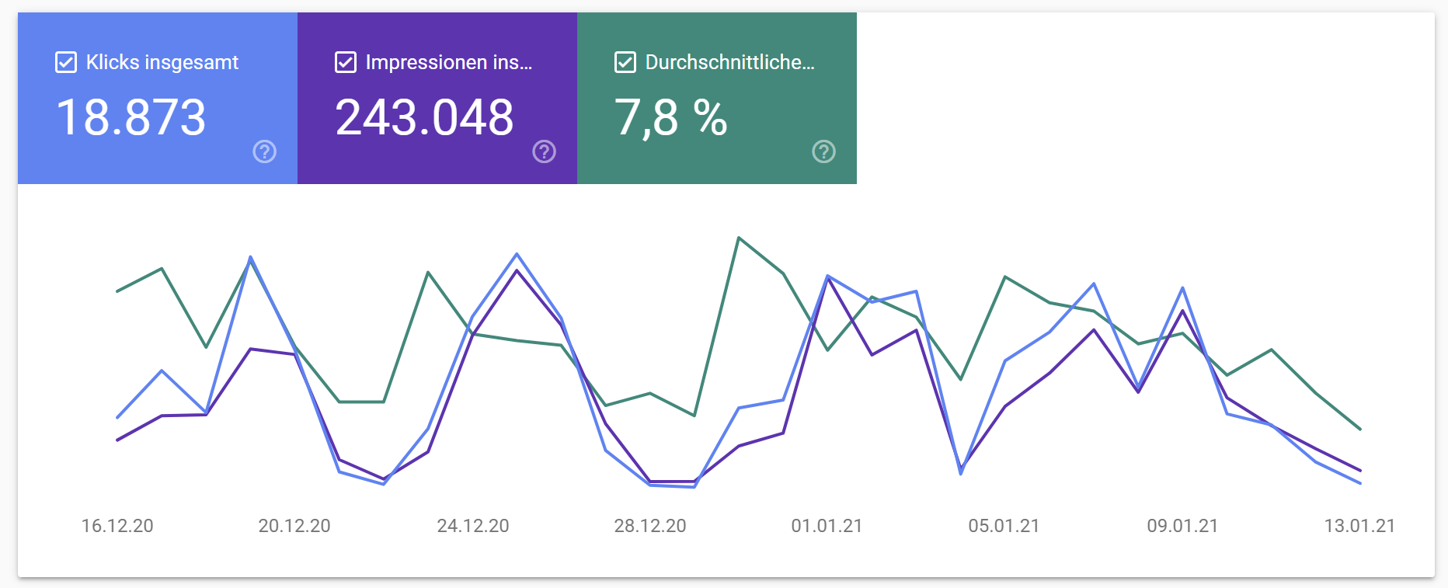This screenshot has height=588, width=1448.
Task: Toggle the Impressionen checkbox off
Action: click(345, 62)
